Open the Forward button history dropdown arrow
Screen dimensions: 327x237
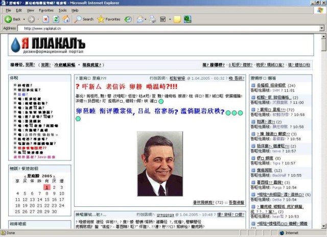click(x=38, y=19)
